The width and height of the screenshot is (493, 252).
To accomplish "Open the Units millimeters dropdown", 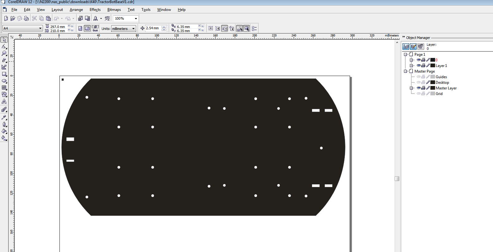I will tap(133, 29).
